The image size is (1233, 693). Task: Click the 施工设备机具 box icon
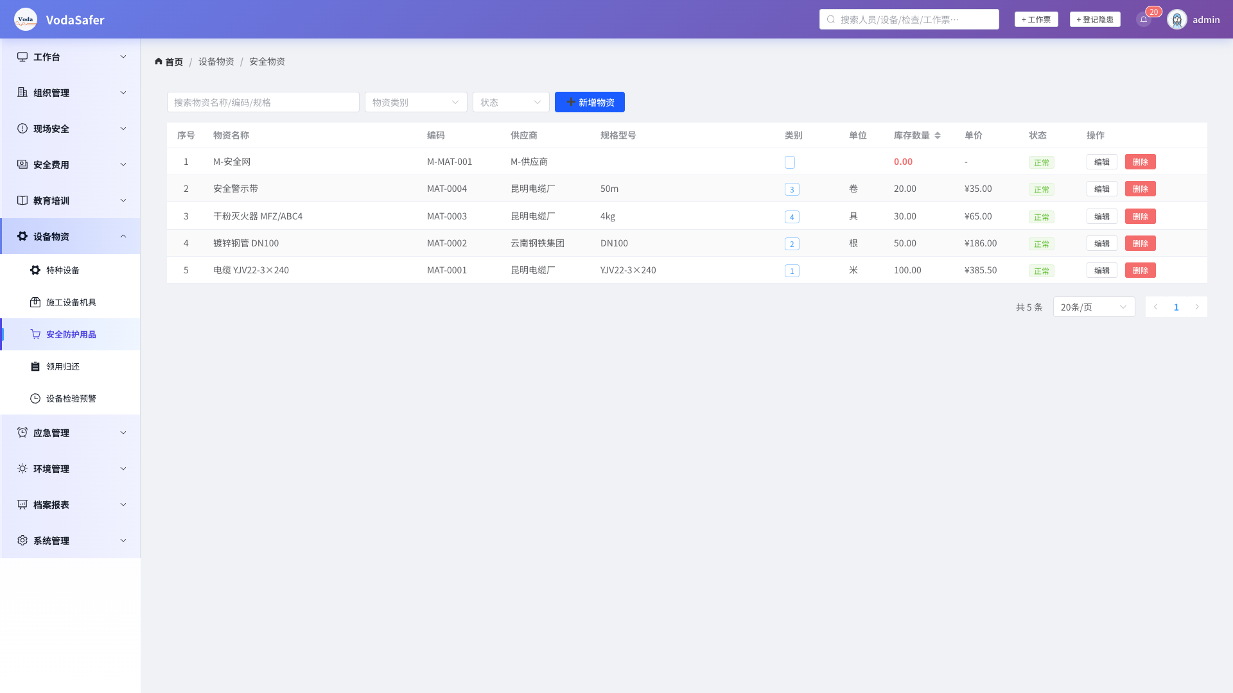pyautogui.click(x=35, y=302)
